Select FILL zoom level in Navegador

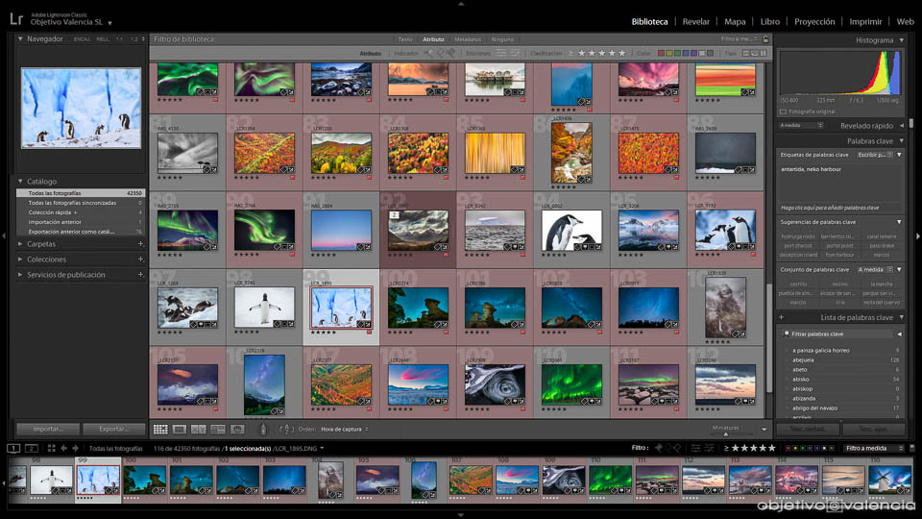coord(103,38)
